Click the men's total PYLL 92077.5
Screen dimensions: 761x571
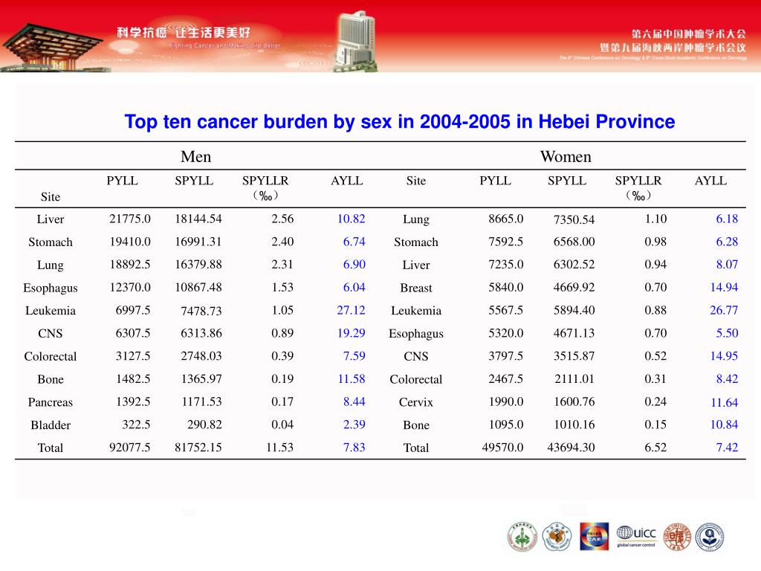point(129,447)
